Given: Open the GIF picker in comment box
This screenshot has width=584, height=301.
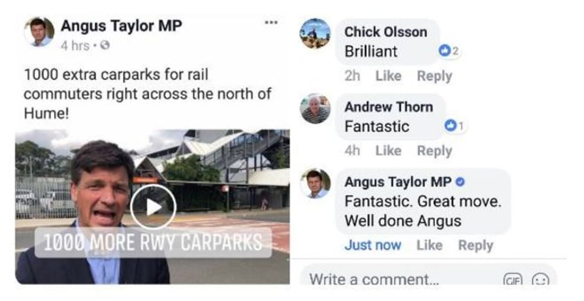Looking at the screenshot, I should click(x=512, y=281).
